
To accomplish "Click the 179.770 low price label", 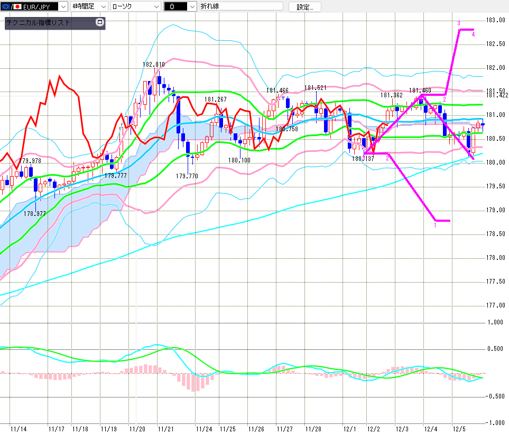I will click(187, 176).
